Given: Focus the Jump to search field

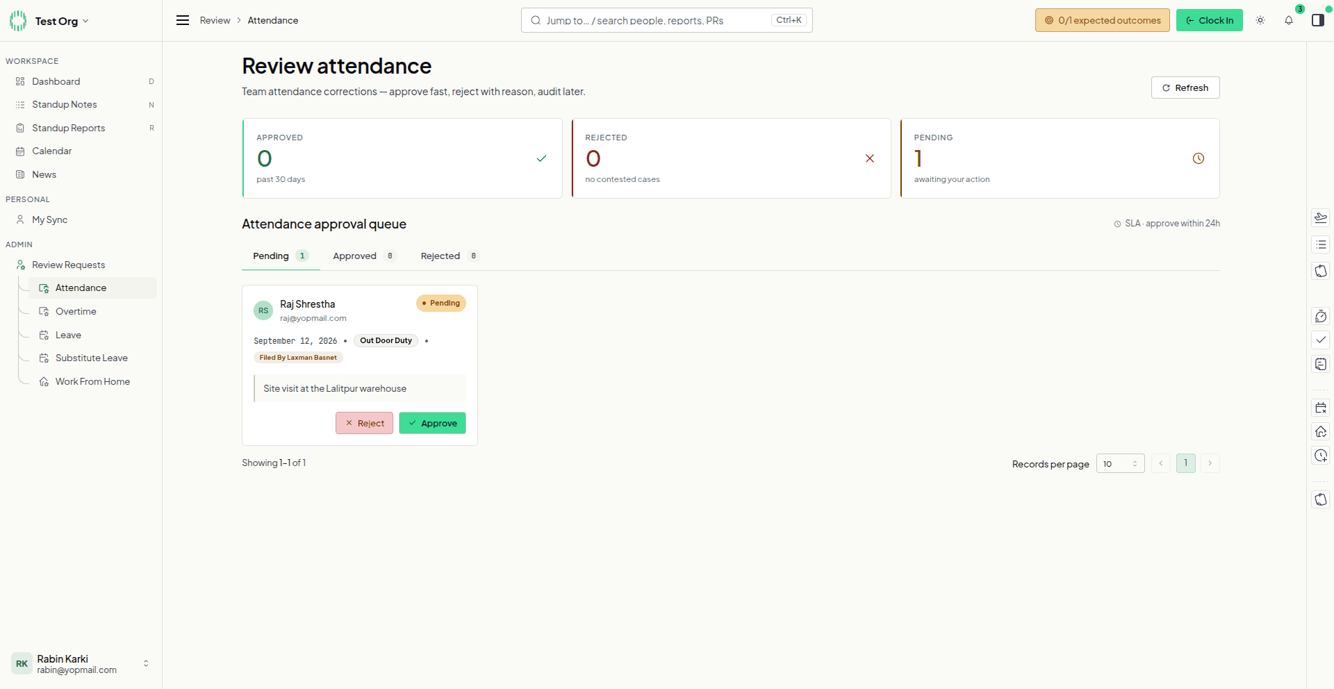Looking at the screenshot, I should pyautogui.click(x=667, y=20).
